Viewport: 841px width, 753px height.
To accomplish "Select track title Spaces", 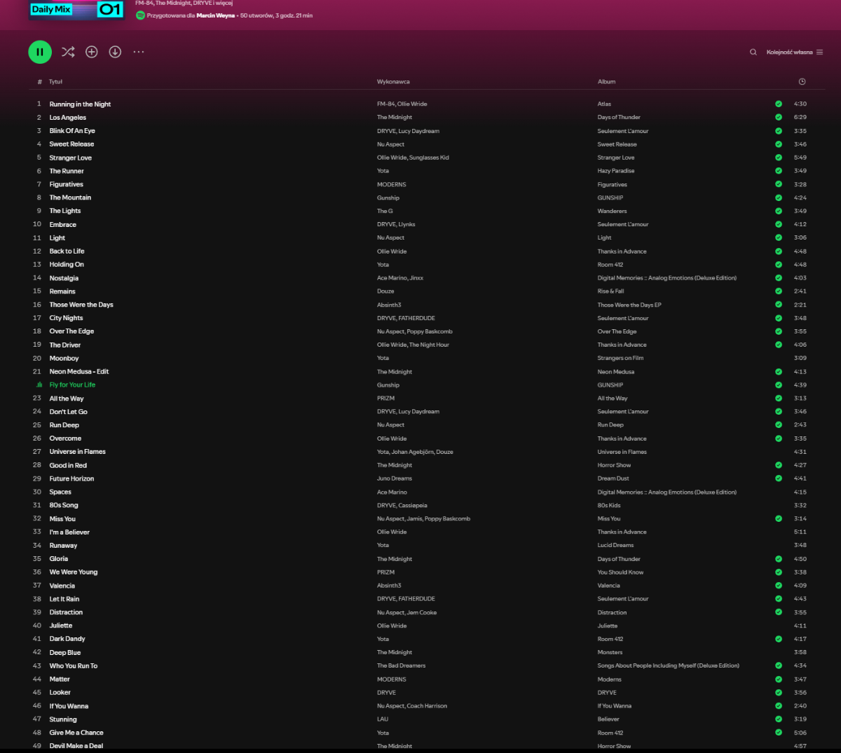I will (60, 492).
